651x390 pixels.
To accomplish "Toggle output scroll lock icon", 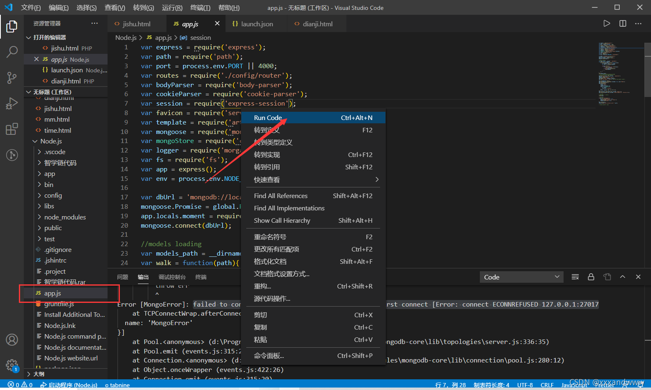I will 591,277.
